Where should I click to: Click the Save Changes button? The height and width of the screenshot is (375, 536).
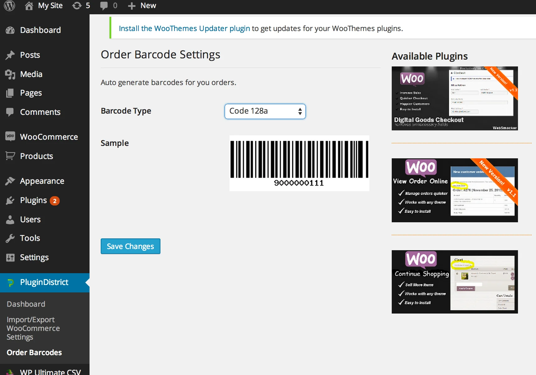pyautogui.click(x=130, y=246)
